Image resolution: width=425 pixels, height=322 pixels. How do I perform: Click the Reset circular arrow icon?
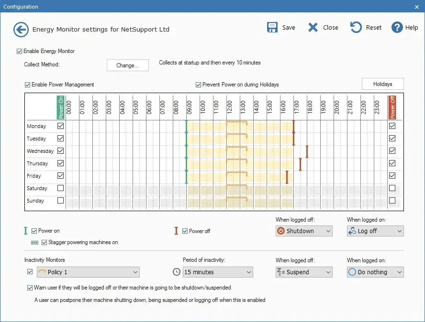pyautogui.click(x=356, y=27)
